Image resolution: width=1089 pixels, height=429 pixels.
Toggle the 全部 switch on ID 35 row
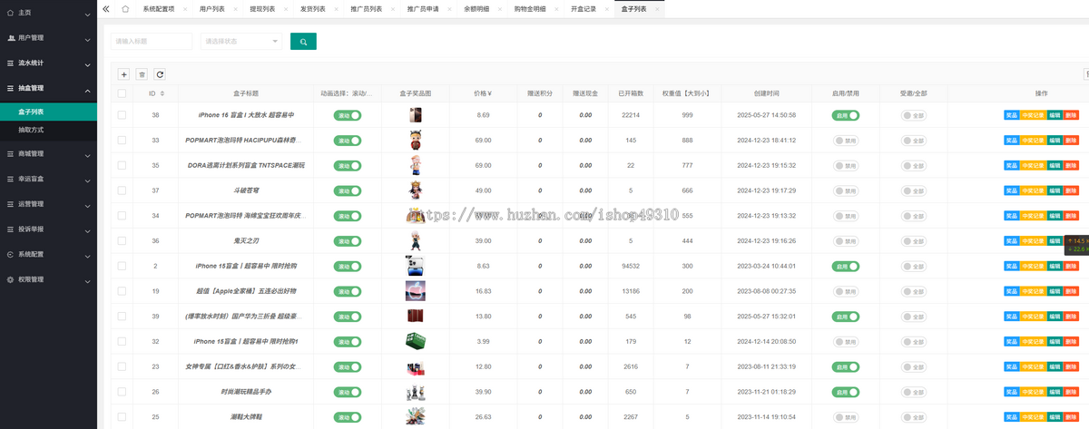click(914, 166)
